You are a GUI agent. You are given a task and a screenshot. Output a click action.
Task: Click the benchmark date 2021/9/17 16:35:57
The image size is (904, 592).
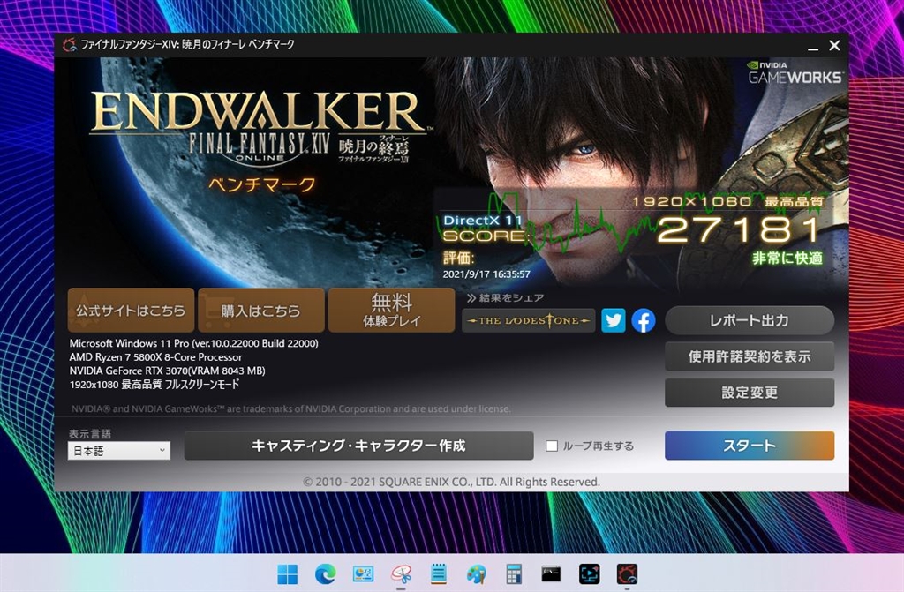coord(486,274)
